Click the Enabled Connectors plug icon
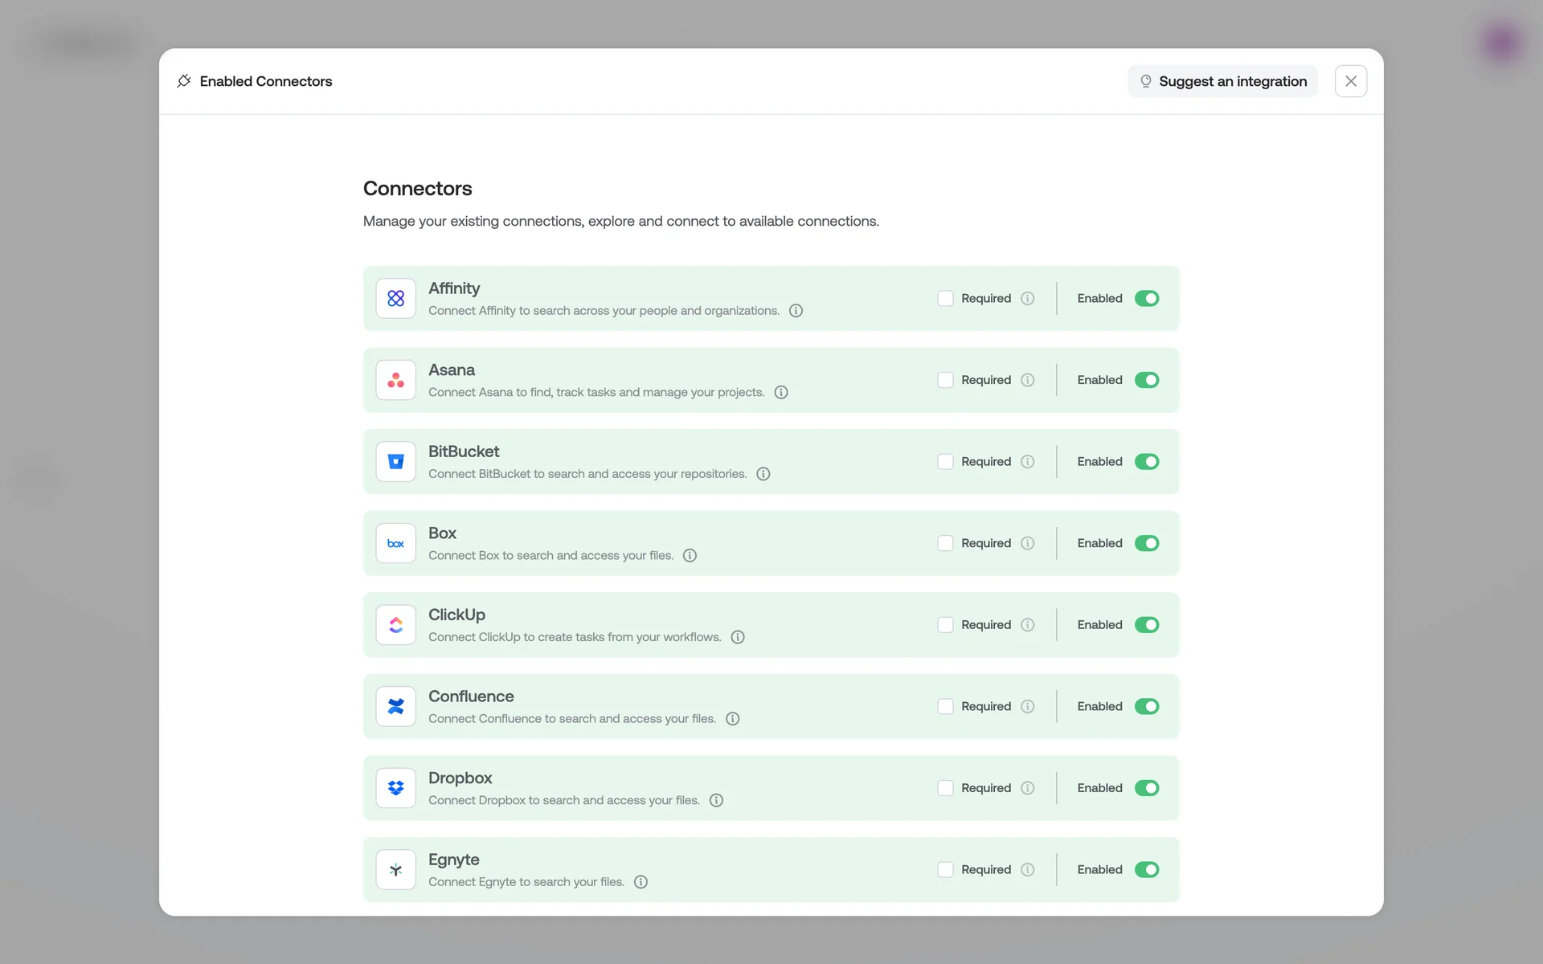 (x=184, y=81)
